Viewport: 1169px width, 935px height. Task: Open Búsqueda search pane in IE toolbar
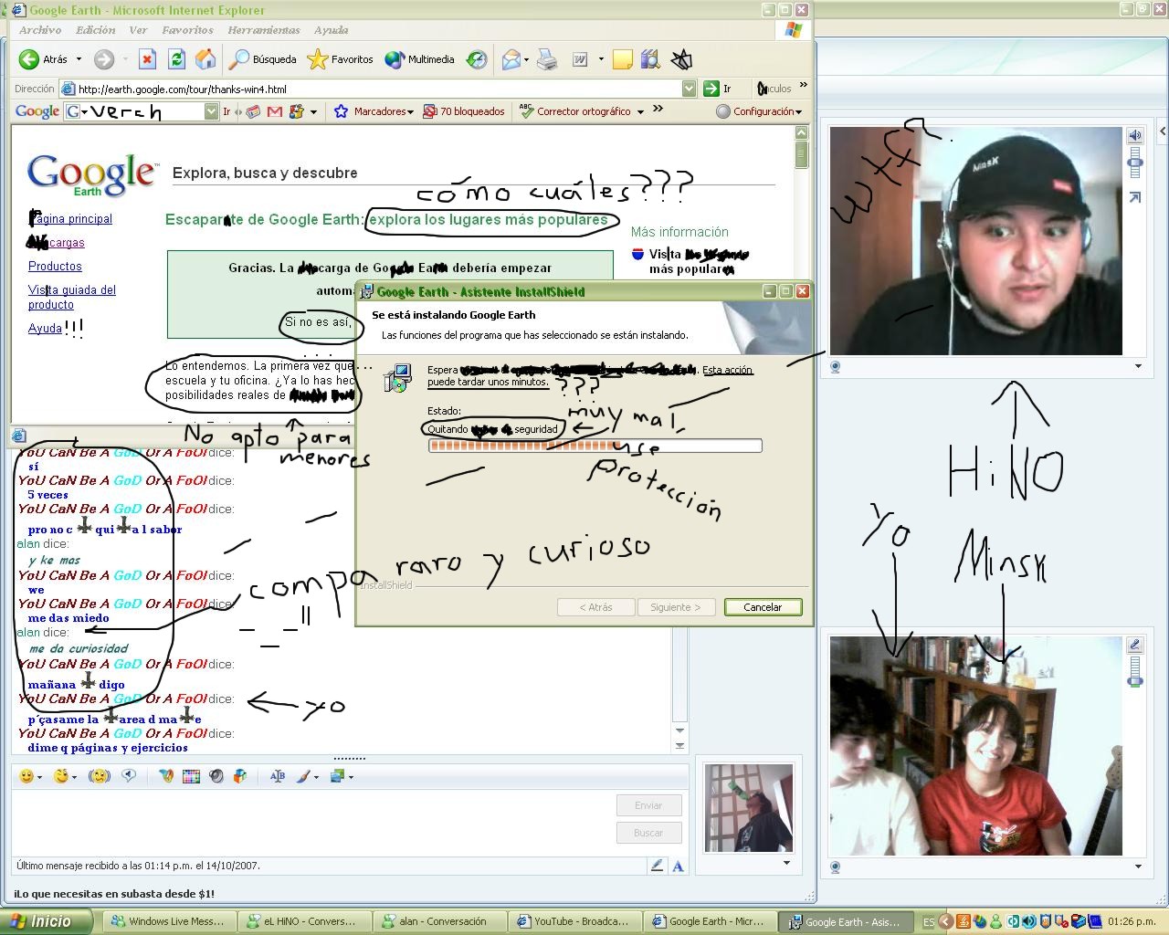pyautogui.click(x=263, y=59)
